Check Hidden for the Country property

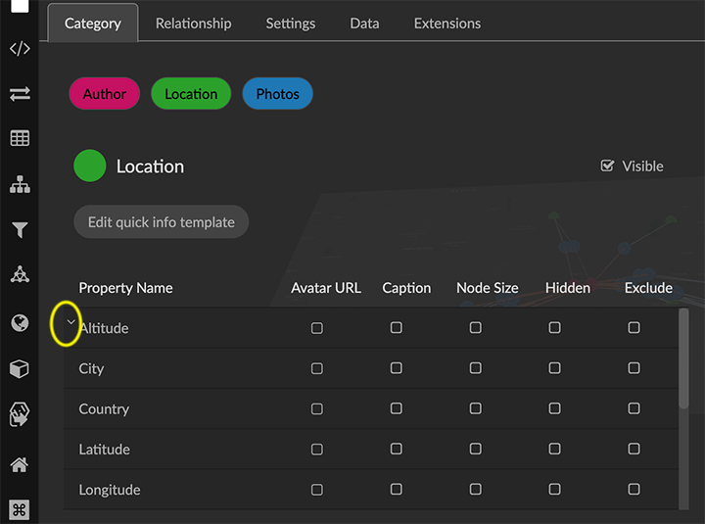[x=554, y=408]
